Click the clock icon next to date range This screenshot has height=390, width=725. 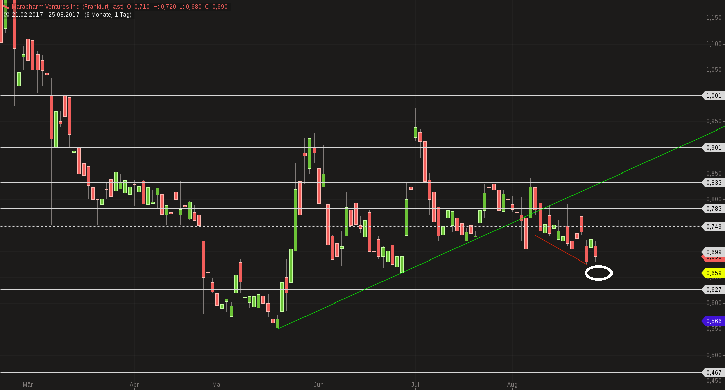6,15
